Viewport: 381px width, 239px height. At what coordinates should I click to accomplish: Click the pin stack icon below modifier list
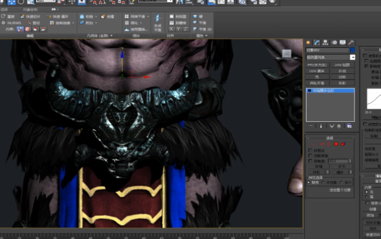tap(310, 126)
